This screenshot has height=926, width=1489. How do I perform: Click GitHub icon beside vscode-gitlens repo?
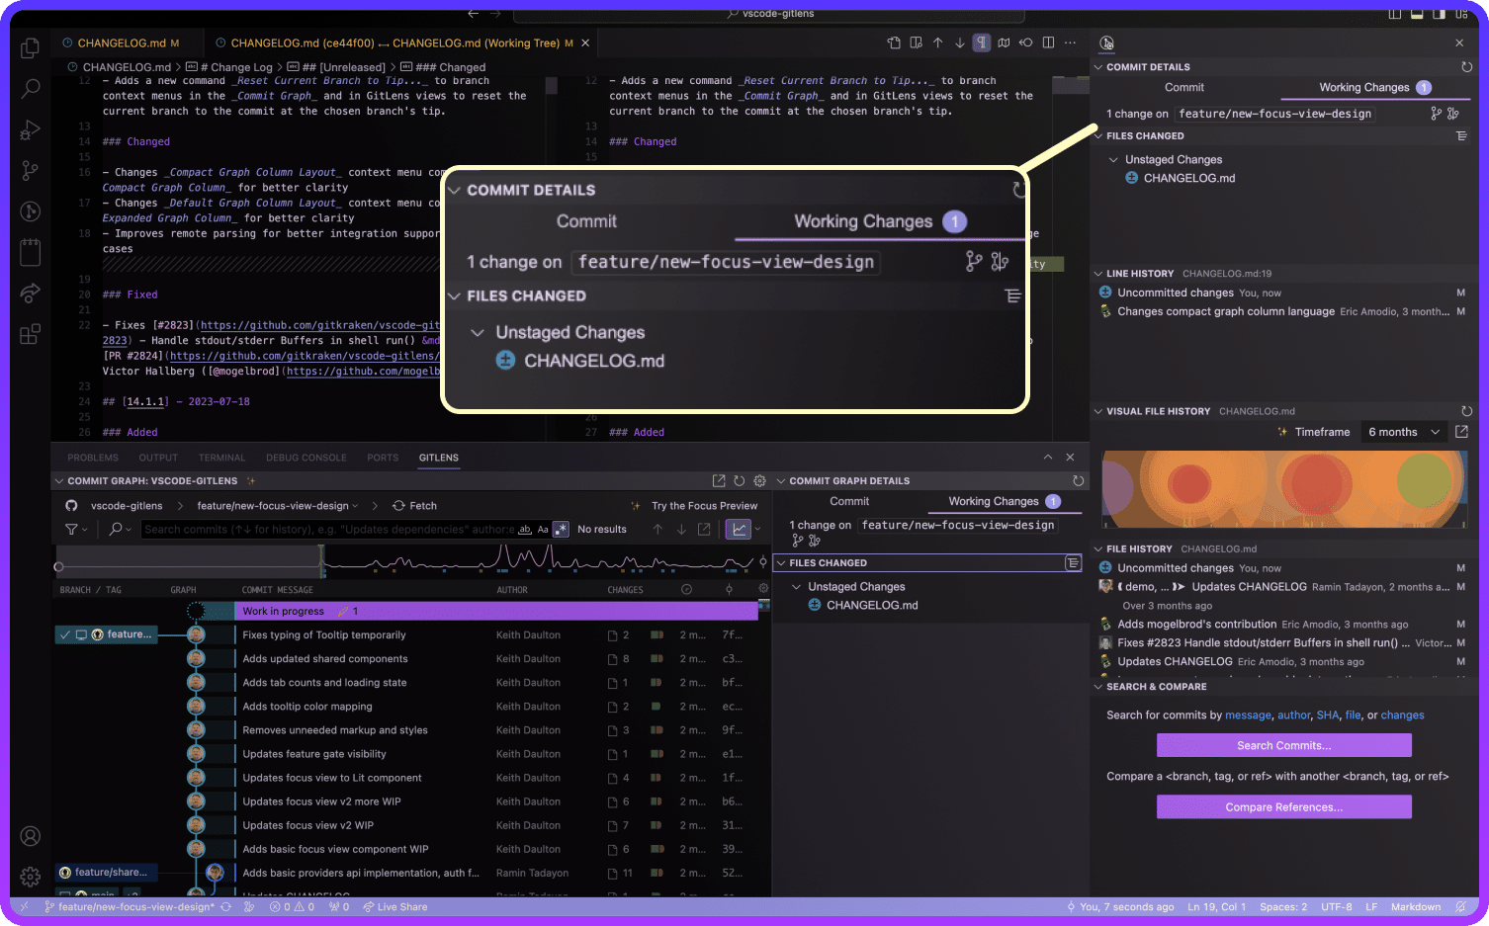point(71,505)
